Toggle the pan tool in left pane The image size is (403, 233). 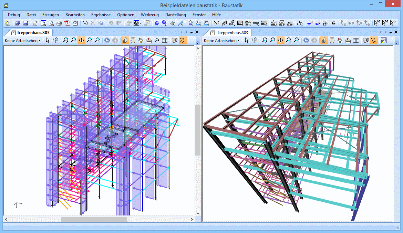coord(81,40)
